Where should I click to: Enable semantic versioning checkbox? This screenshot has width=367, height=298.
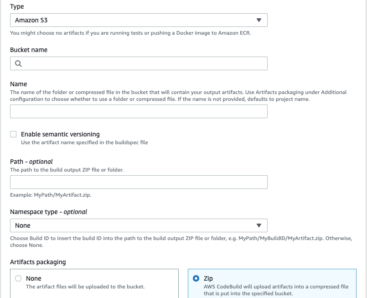point(13,134)
